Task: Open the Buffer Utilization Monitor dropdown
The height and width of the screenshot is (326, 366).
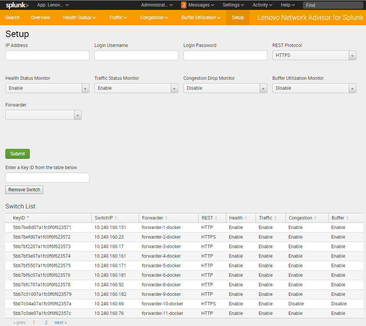Action: (x=314, y=88)
